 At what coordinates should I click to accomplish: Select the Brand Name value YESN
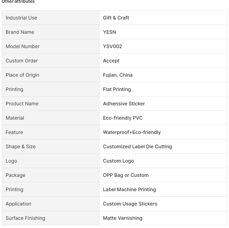[109, 32]
